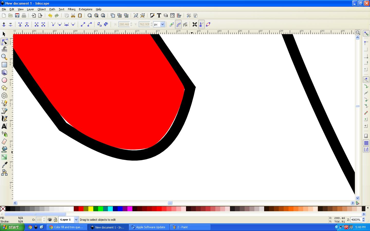The height and width of the screenshot is (231, 370).
Task: Select the color Dropper tool
Action: tap(4, 165)
